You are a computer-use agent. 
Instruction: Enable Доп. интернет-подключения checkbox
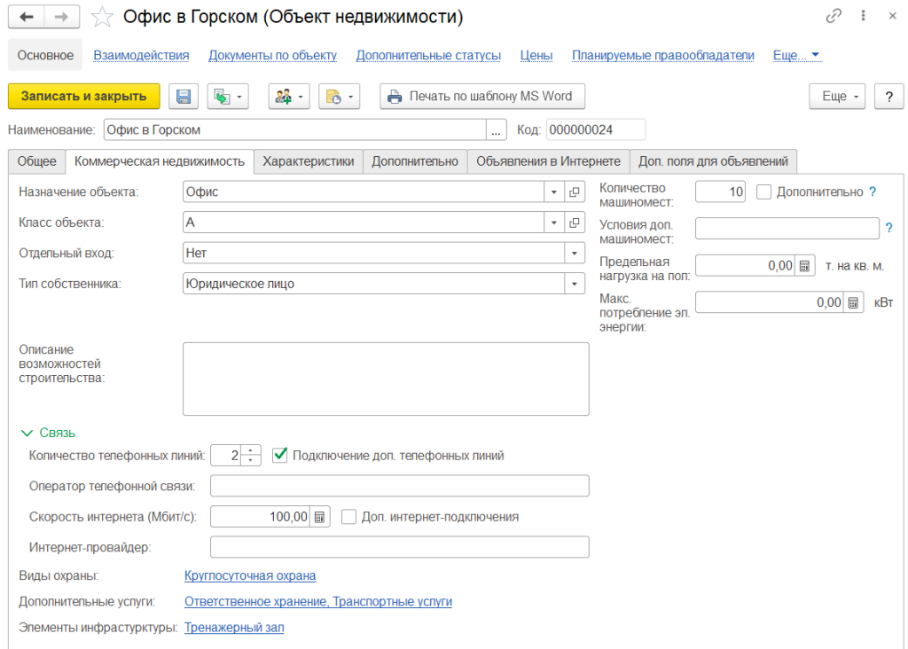point(348,517)
